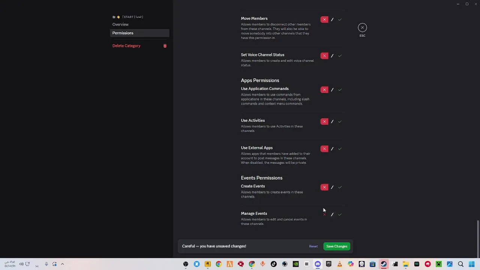Open the clock and date flyout
Viewport: 480px width, 270px height.
(x=10, y=264)
